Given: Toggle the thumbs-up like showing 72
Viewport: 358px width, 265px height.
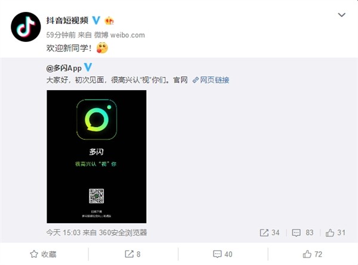Looking at the screenshot, I should pyautogui.click(x=312, y=254).
